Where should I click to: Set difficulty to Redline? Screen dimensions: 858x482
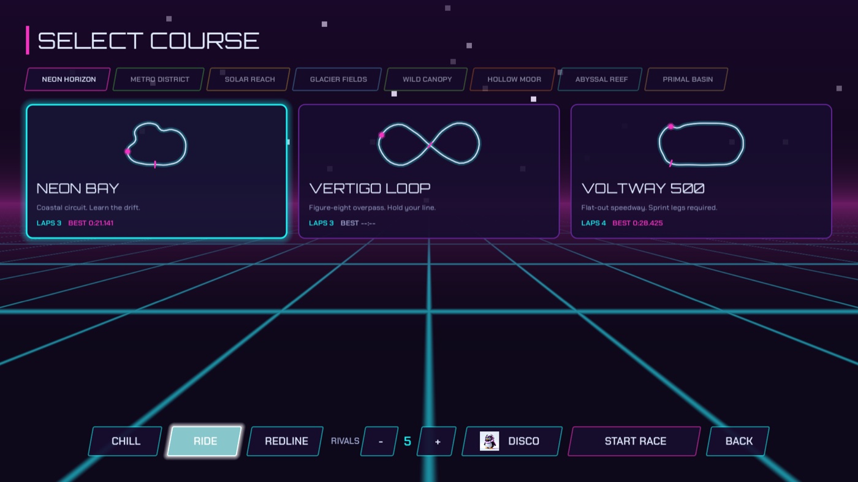click(286, 441)
